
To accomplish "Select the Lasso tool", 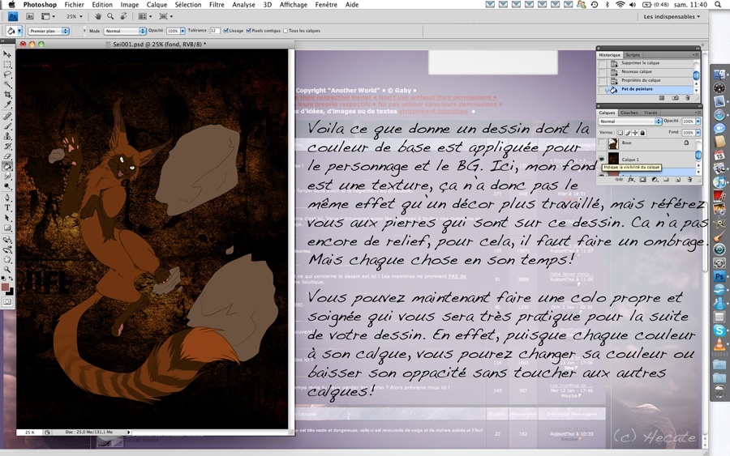I will 7,75.
